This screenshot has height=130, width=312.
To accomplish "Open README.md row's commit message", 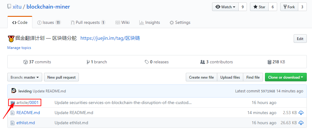I will tap(74, 113).
